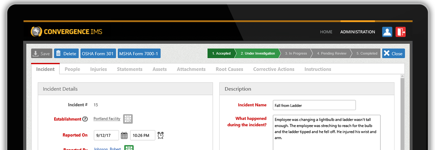Viewport: 435px width, 150px height.
Task: Click the Incident Name field
Action: 314,105
